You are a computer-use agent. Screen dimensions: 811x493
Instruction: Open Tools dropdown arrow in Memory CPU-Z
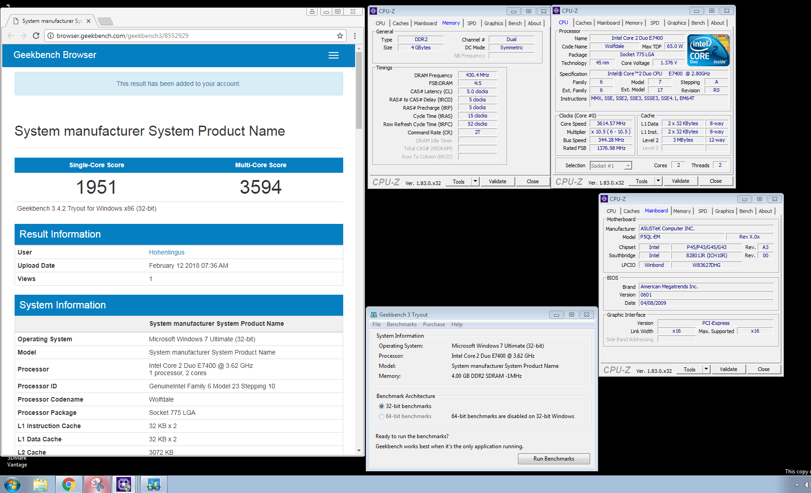[475, 181]
